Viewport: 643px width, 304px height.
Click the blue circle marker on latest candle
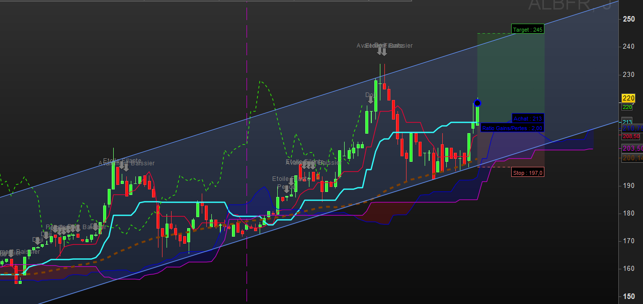477,103
